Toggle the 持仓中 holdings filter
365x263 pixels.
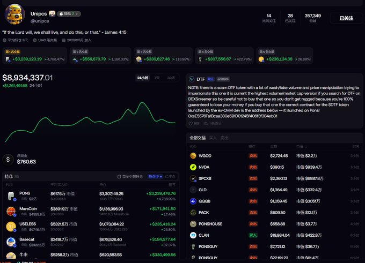coord(155,177)
